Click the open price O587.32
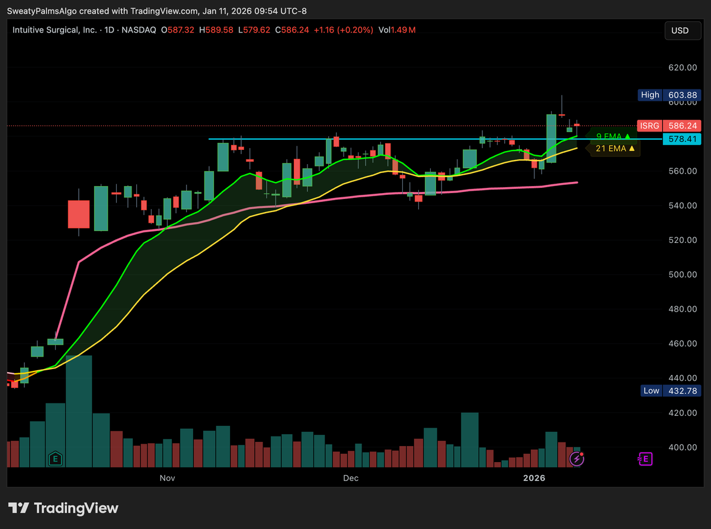The width and height of the screenshot is (711, 529). [x=177, y=30]
